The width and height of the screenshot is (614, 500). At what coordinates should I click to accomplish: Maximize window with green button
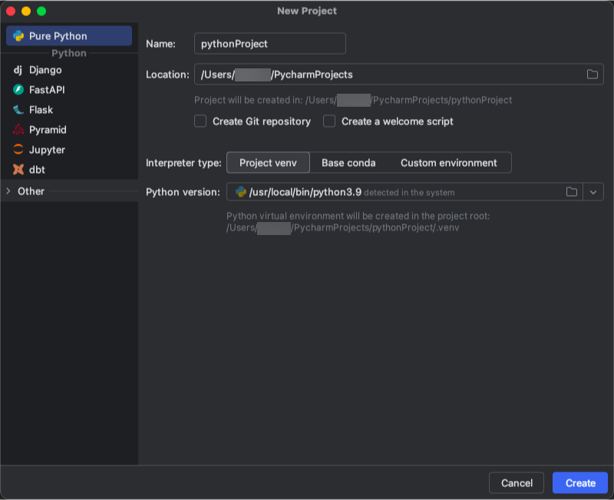click(41, 11)
